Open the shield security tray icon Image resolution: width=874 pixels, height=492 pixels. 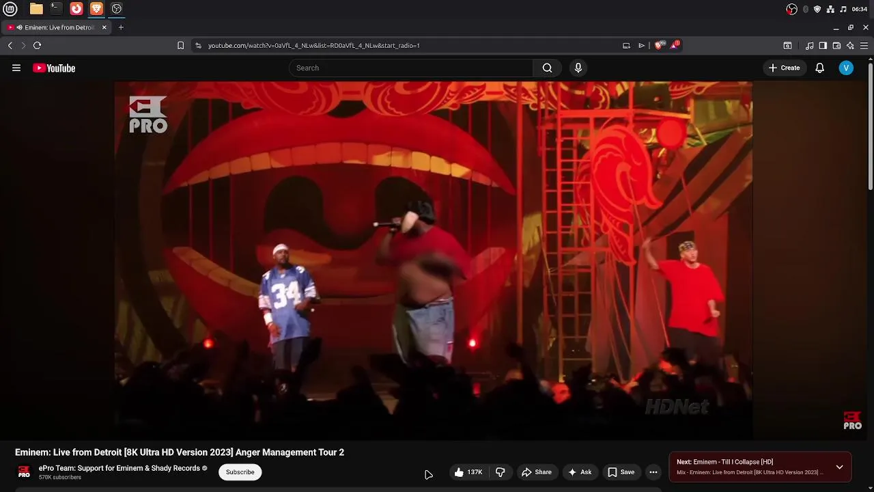pos(817,9)
